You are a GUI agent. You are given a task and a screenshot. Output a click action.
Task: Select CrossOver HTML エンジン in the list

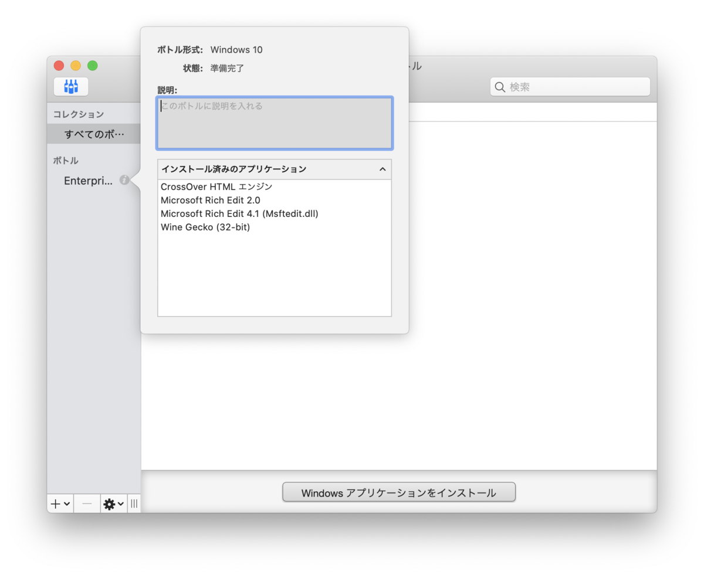pos(275,187)
